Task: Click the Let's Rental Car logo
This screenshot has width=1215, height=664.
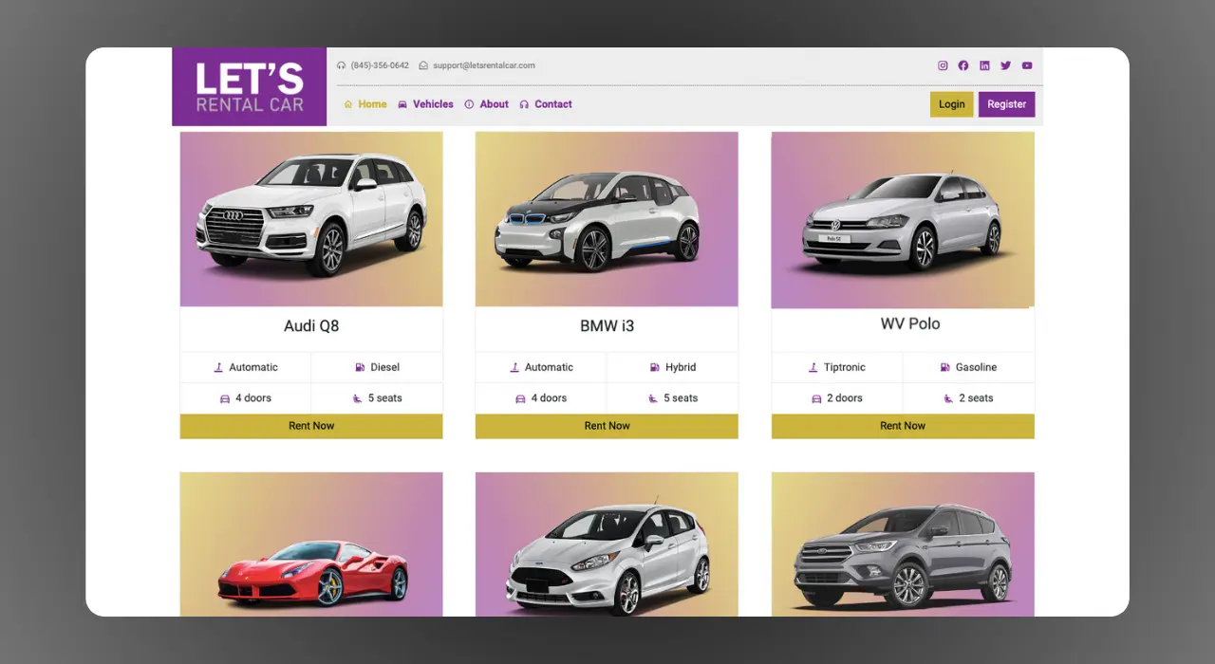Action: click(250, 86)
